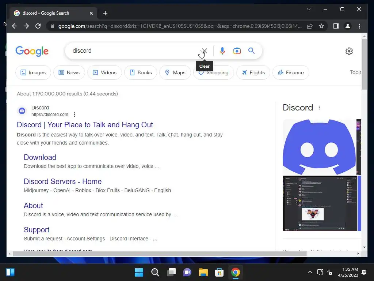Viewport: 374px width, 281px height.
Task: Go back to the previous page
Action: click(x=15, y=26)
